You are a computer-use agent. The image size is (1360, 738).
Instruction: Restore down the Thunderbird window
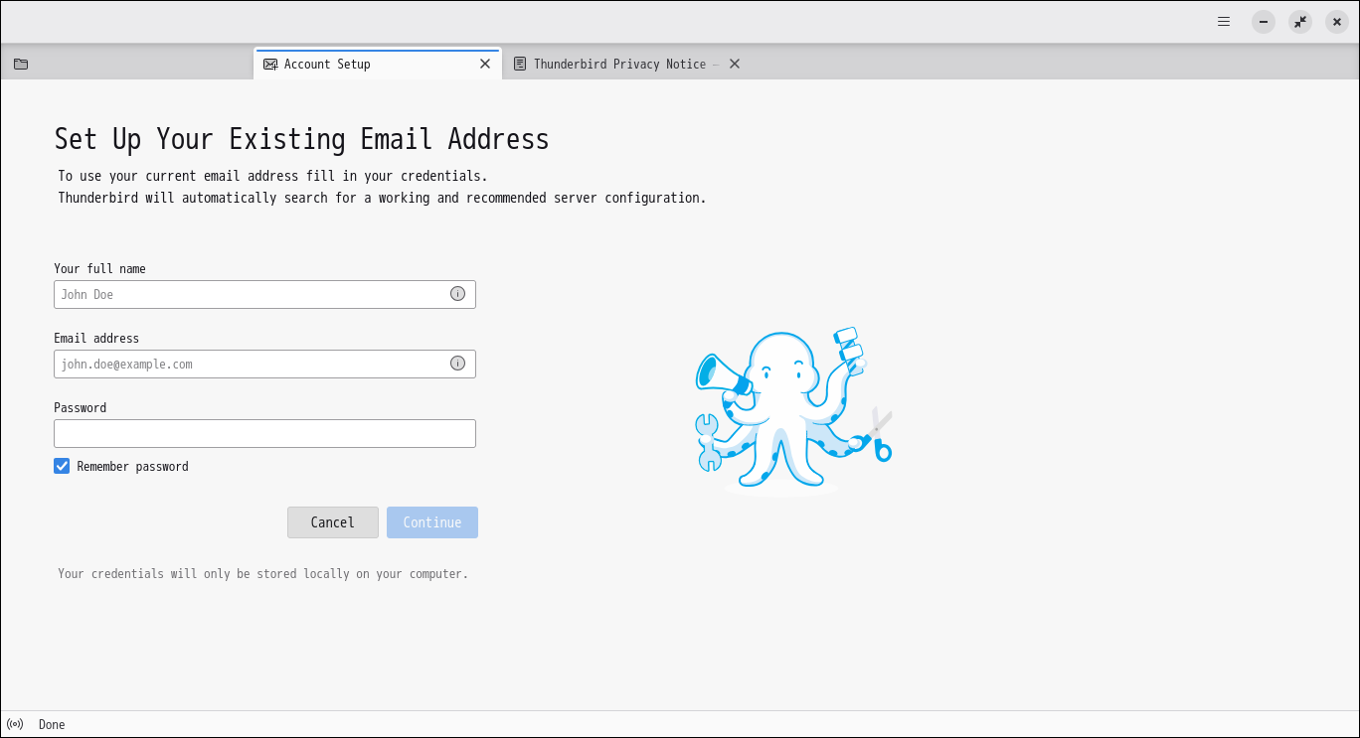(1300, 22)
